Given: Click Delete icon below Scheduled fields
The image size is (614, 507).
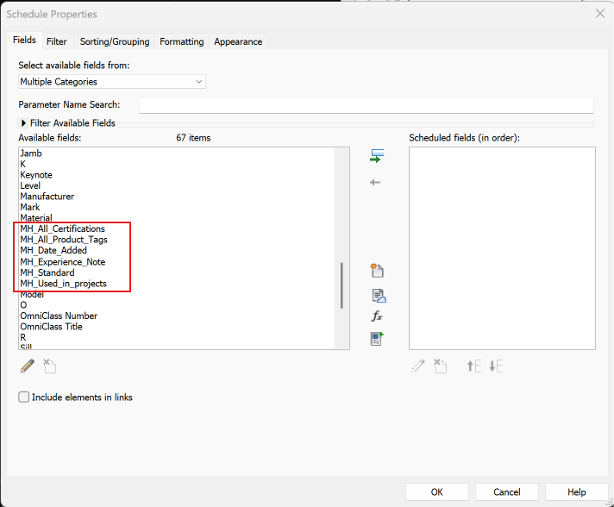Looking at the screenshot, I should pyautogui.click(x=440, y=366).
